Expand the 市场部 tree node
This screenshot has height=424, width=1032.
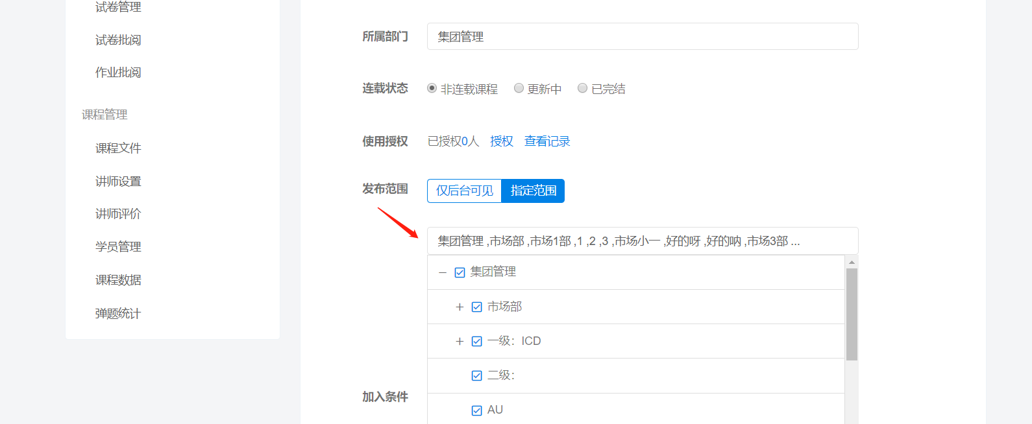(x=460, y=307)
